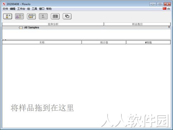173x130 pixels.
Task: Click the Create Group braces tube icon
Action: [31, 16]
